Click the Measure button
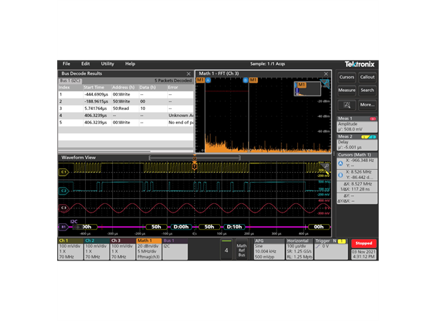The height and width of the screenshot is (321, 436). [x=347, y=91]
